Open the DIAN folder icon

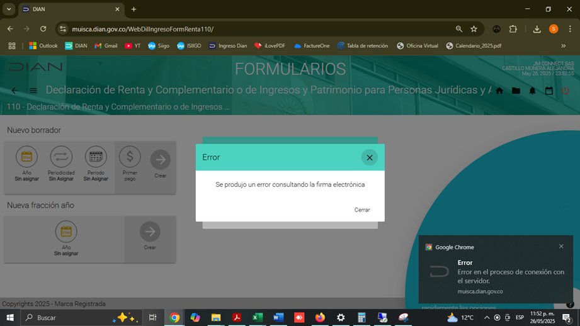click(516, 91)
